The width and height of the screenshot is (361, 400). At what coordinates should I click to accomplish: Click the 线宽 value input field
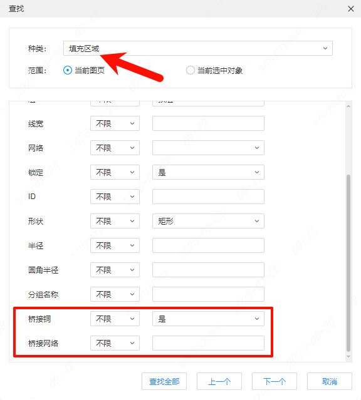click(x=208, y=123)
